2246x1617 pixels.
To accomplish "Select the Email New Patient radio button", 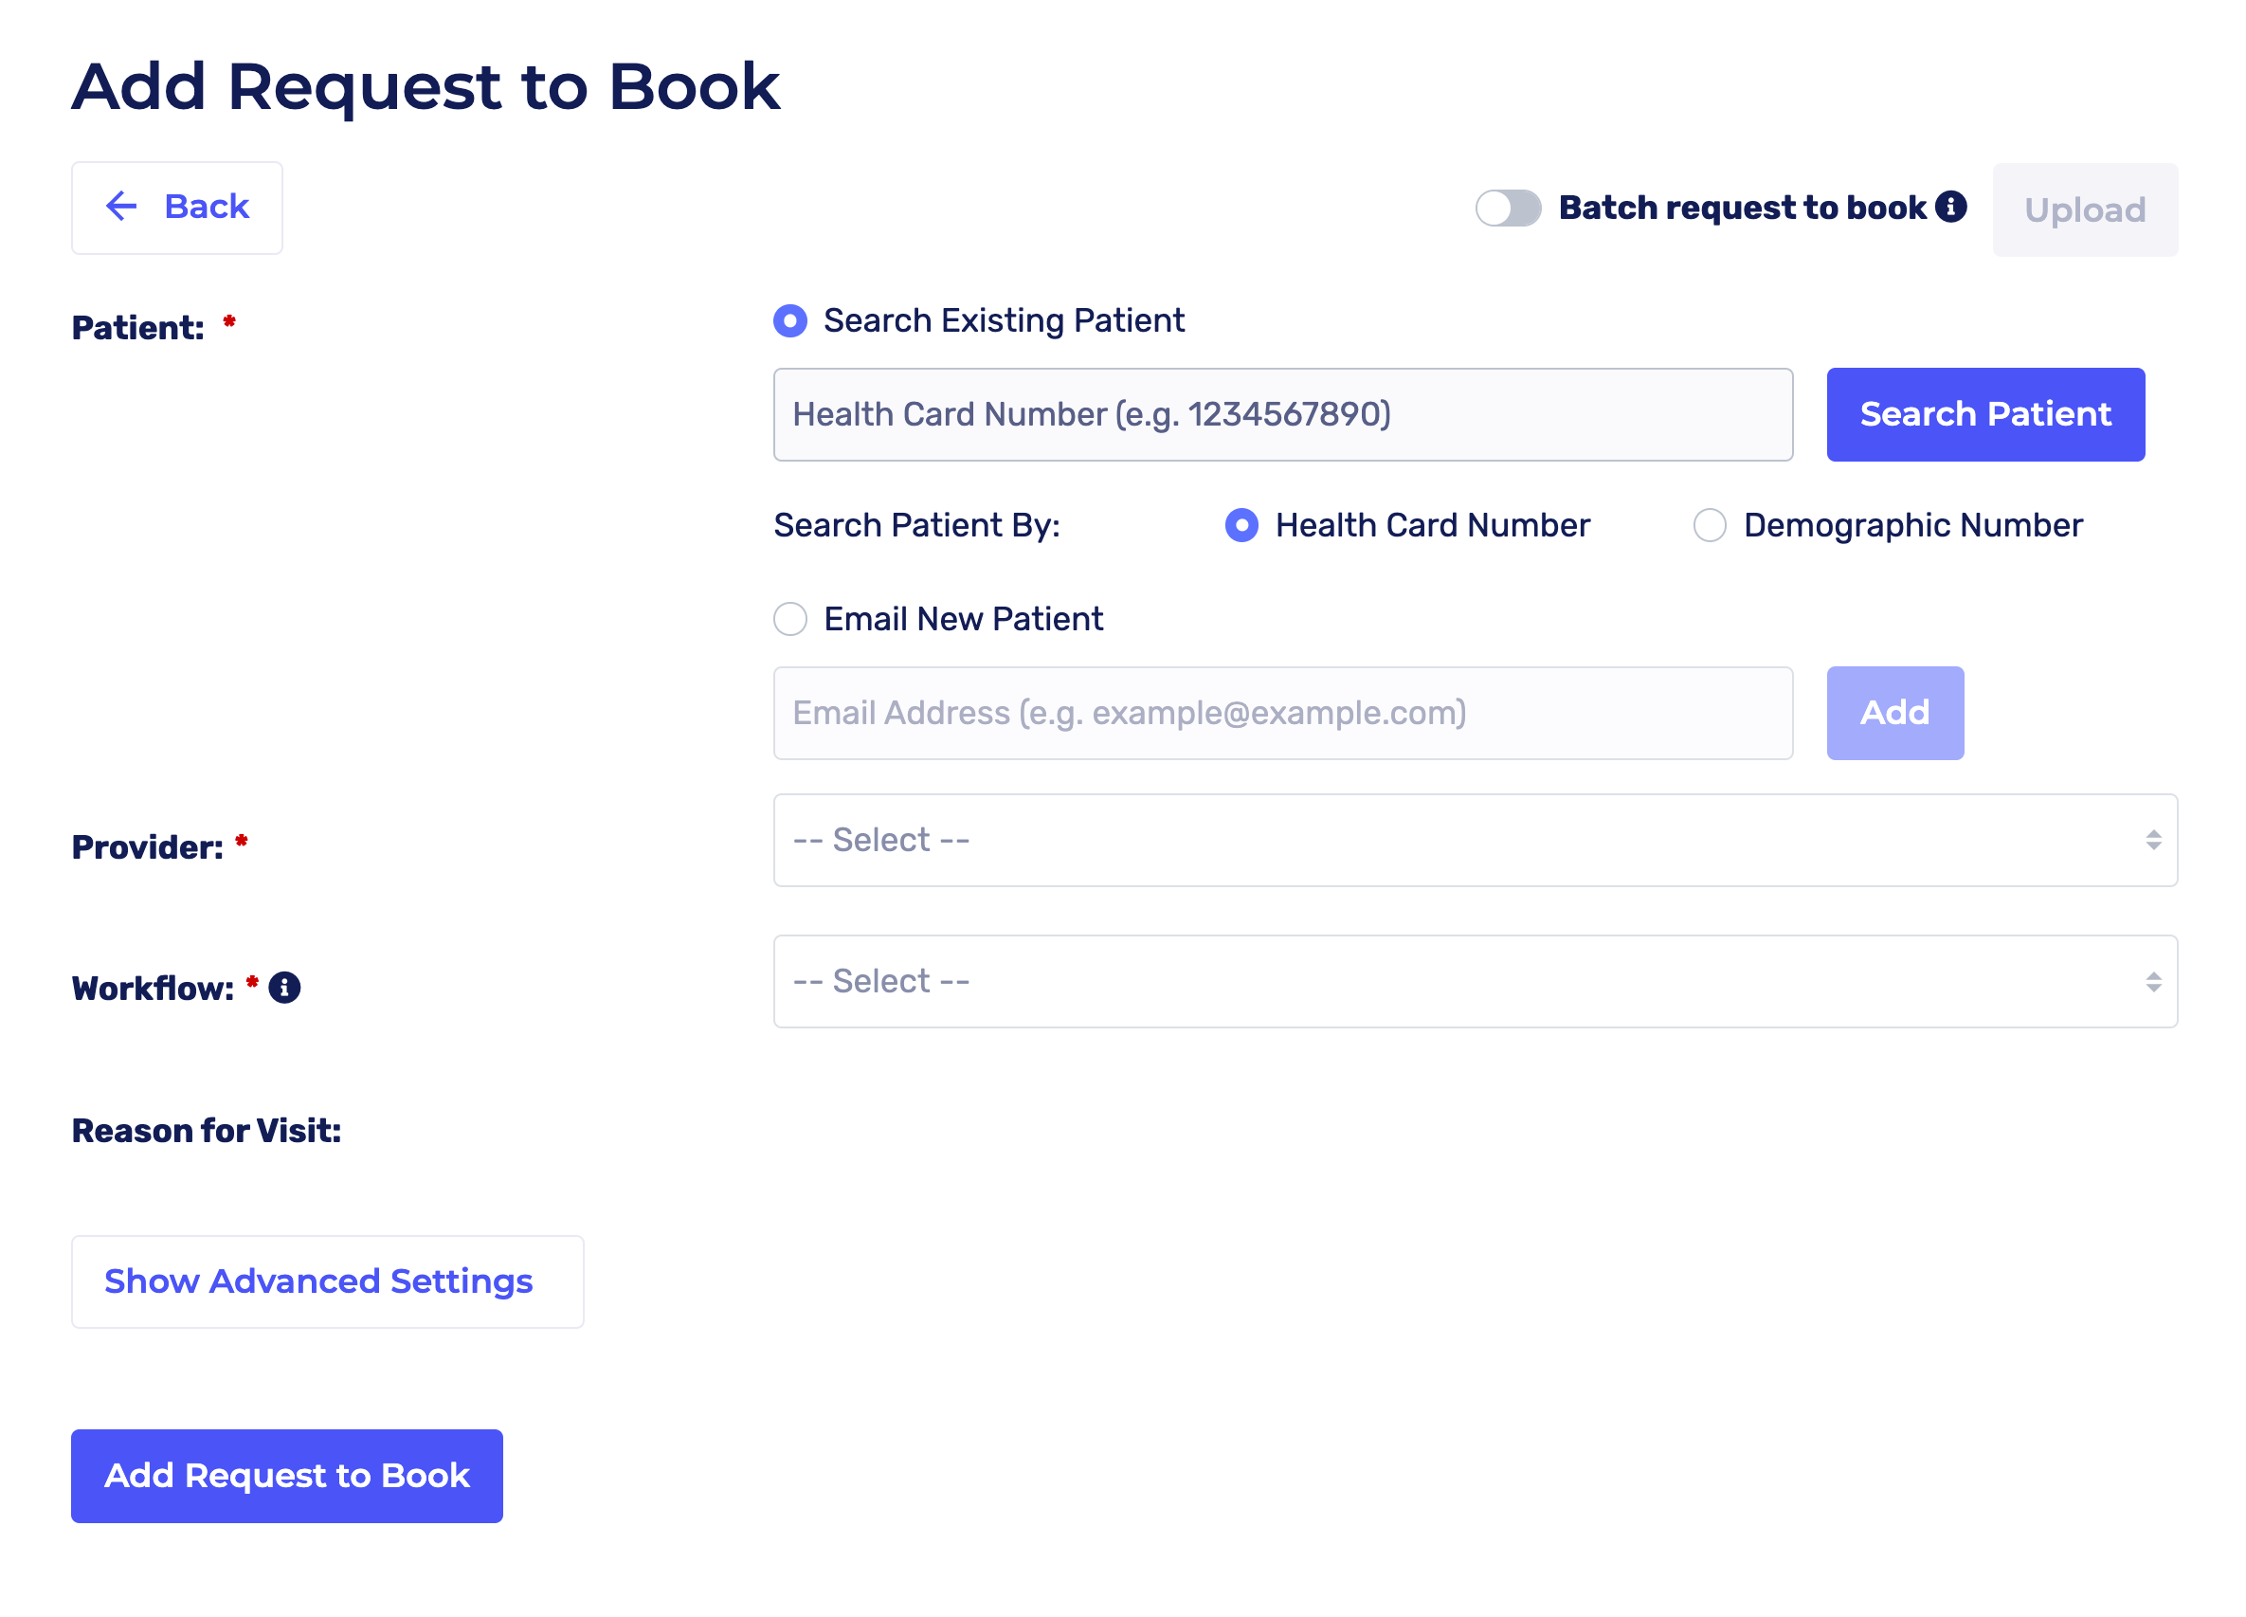I will (x=790, y=619).
